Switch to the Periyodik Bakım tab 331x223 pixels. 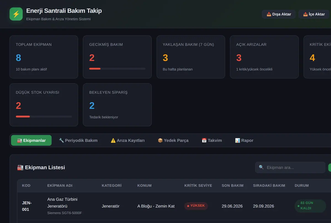coord(78,140)
